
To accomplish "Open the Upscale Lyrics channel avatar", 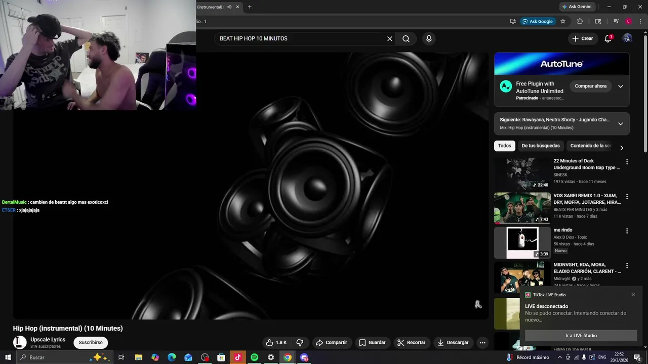I will pyautogui.click(x=20, y=342).
